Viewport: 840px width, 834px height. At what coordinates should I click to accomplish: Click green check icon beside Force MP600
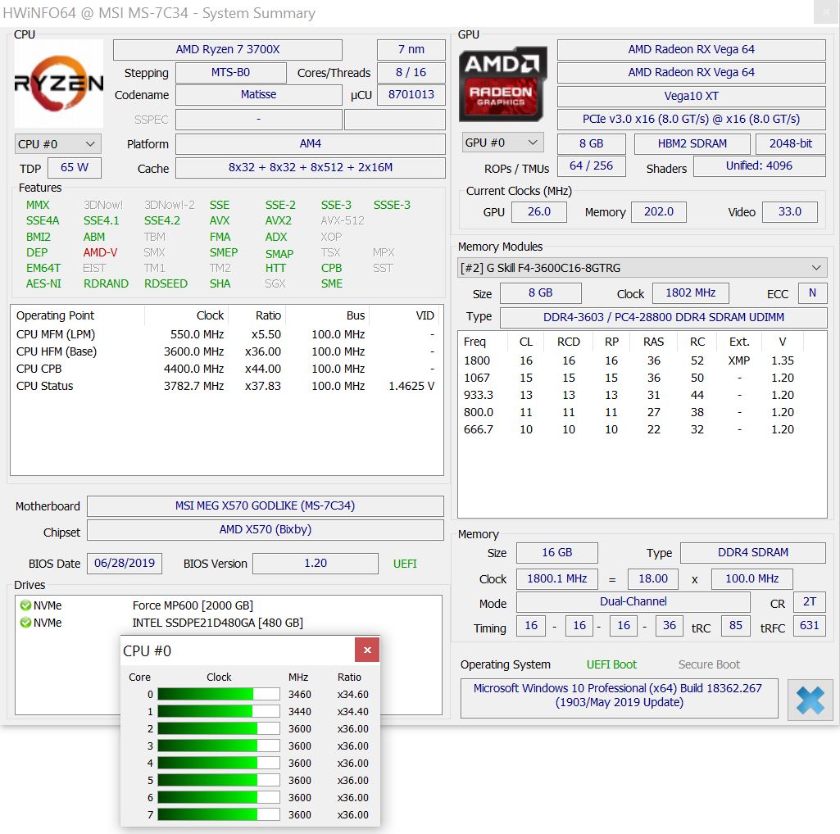pos(25,605)
